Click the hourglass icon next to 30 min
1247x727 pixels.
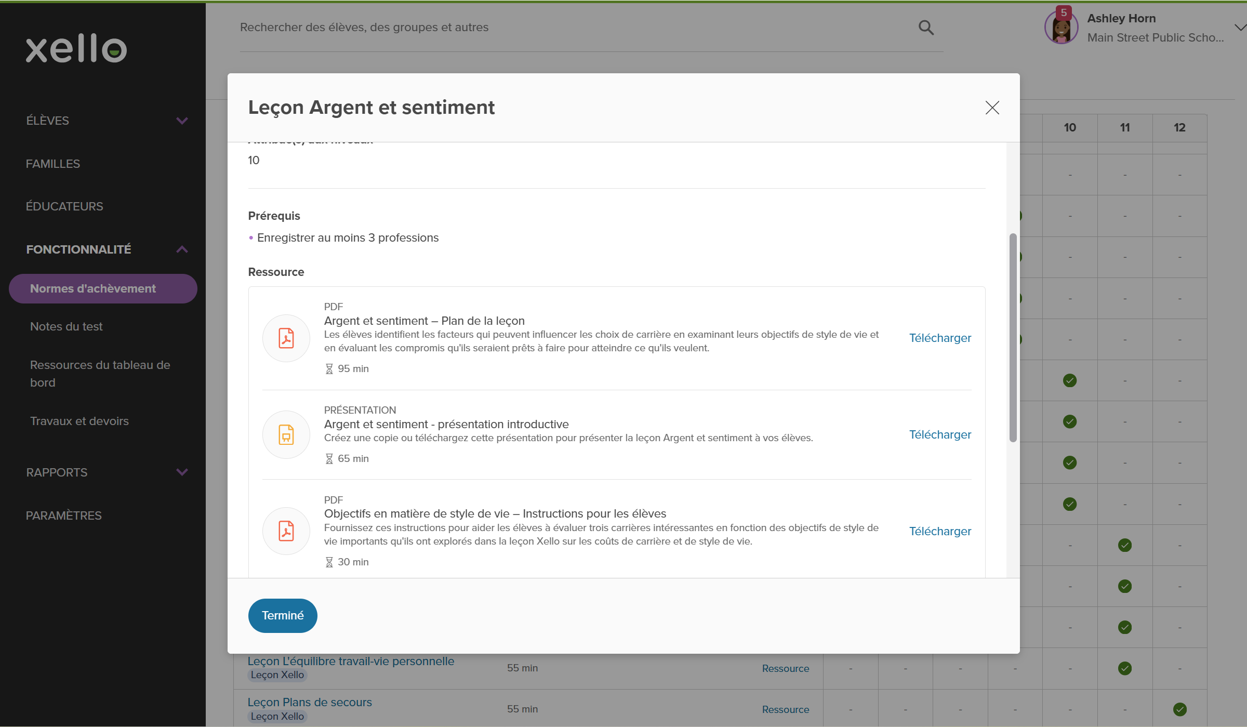pos(329,562)
